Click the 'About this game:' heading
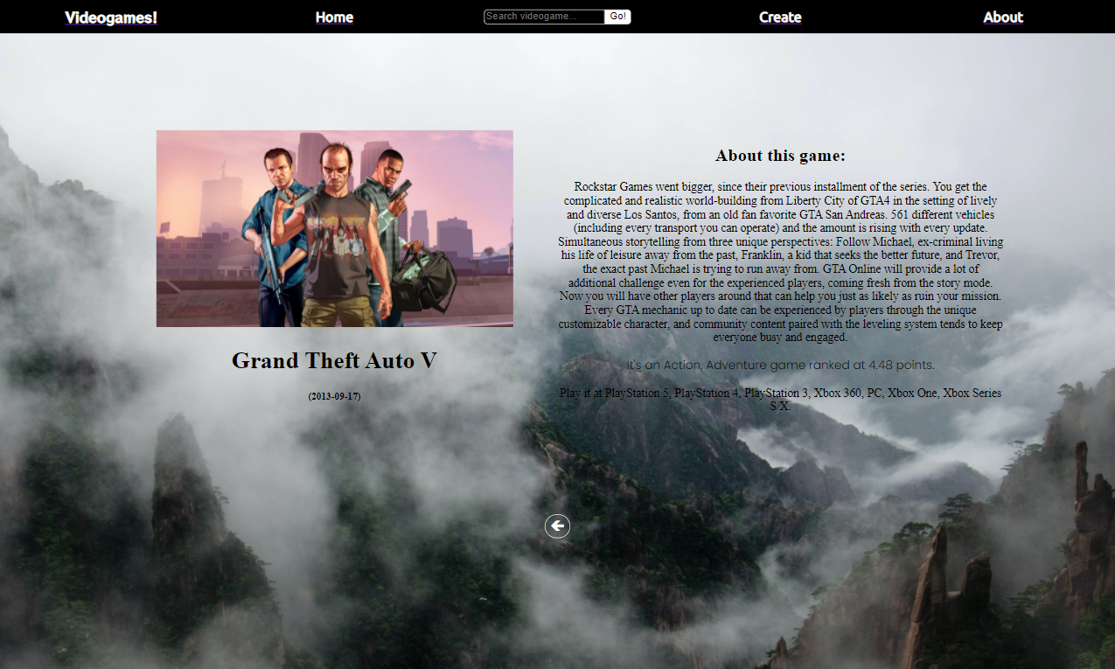The height and width of the screenshot is (669, 1115). [x=780, y=156]
